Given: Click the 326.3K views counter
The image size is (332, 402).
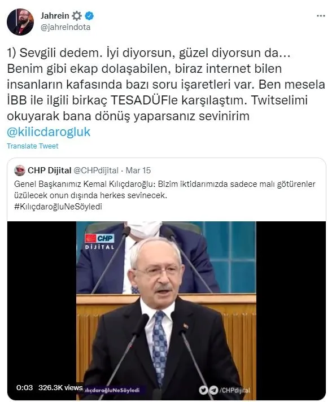Looking at the screenshot, I should 60,387.
